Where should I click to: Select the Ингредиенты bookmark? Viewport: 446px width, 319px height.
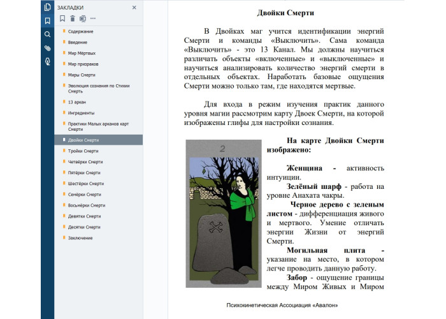[x=82, y=113]
